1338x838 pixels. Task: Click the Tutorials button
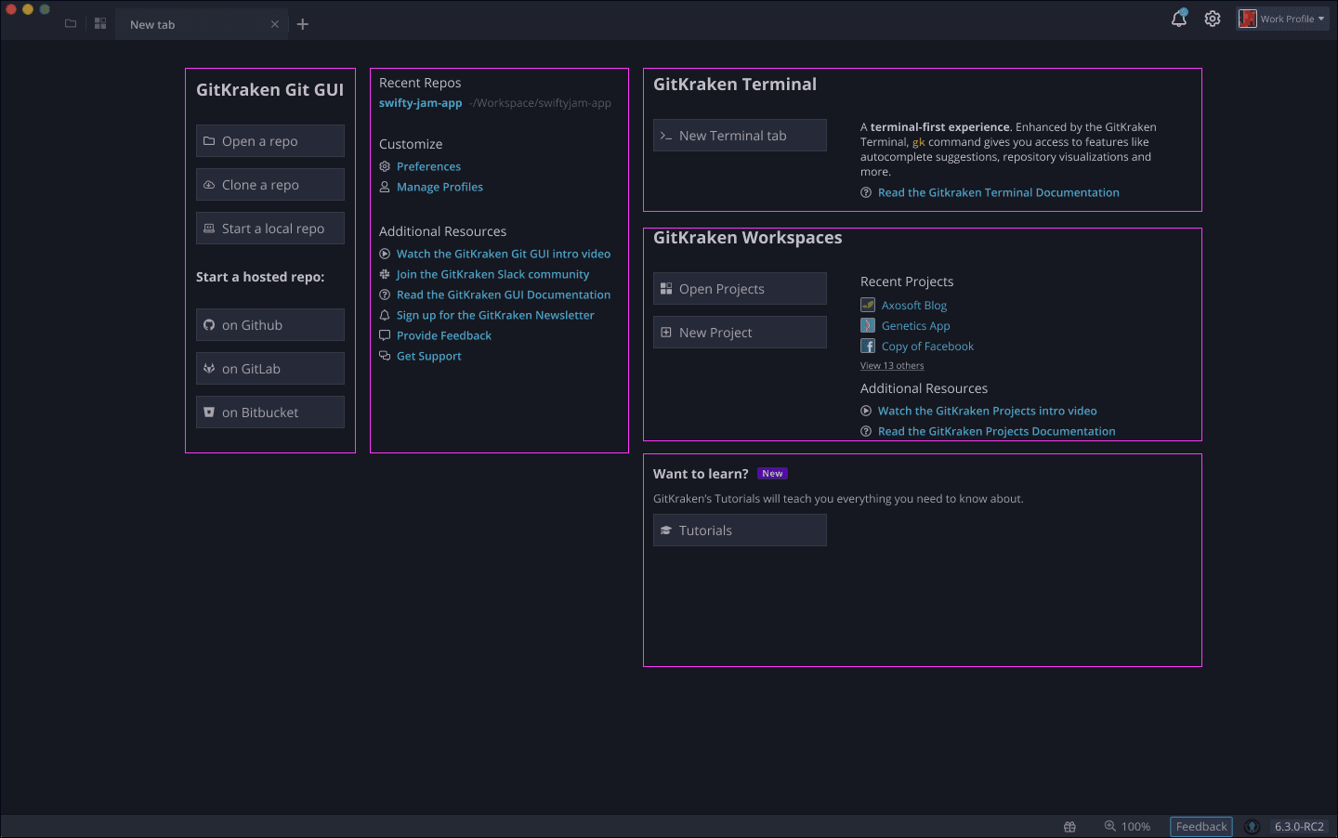point(740,530)
